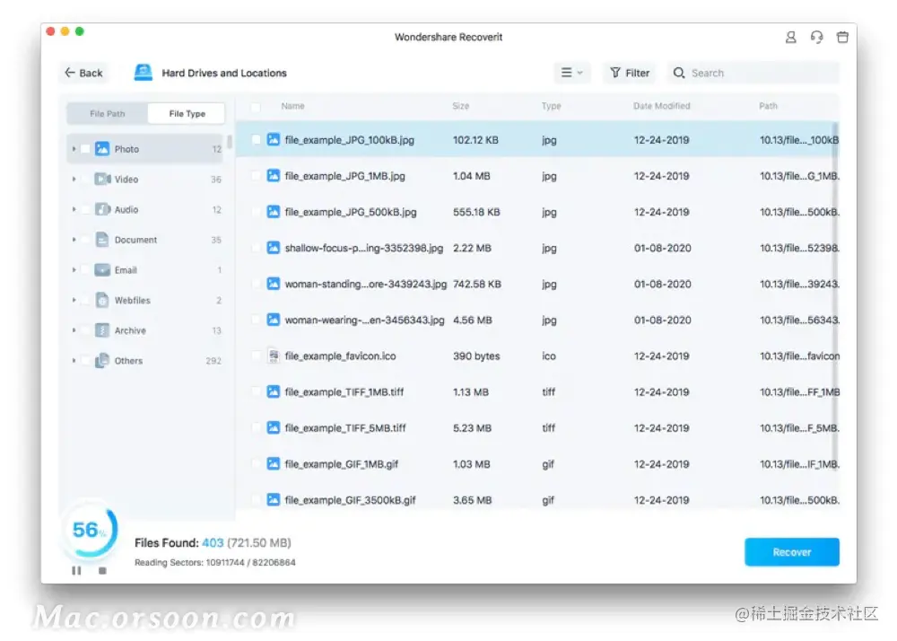
Task: Click the Archive category icon
Action: [102, 330]
